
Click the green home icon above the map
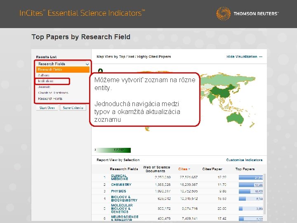pos(100,71)
